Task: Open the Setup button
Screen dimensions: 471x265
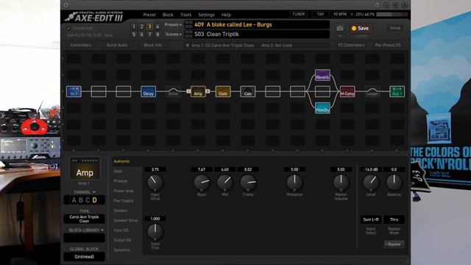Action: tap(395, 28)
